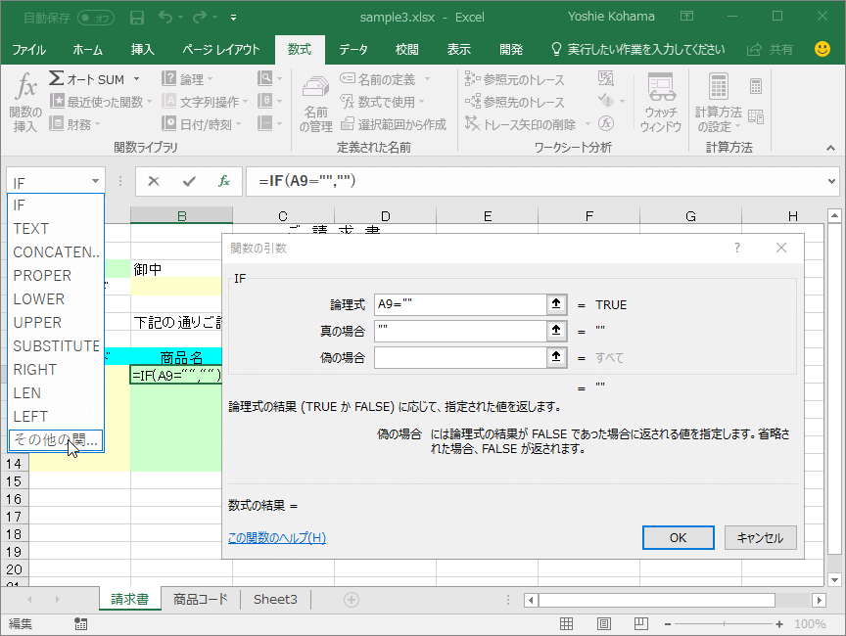The width and height of the screenshot is (846, 636).
Task: Click zoom out minus button
Action: (668, 623)
